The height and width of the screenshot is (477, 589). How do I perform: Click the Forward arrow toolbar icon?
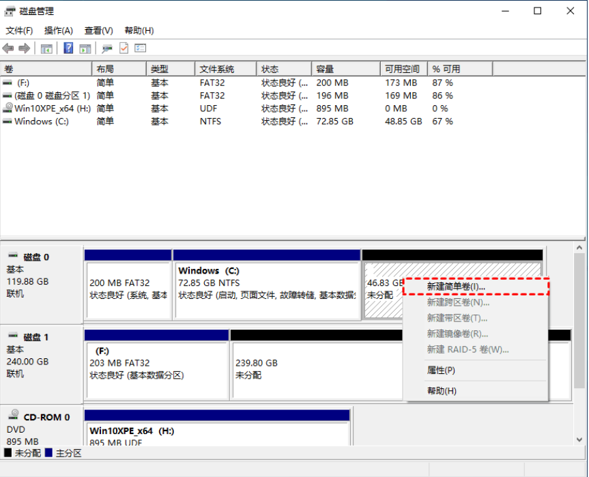click(x=25, y=48)
